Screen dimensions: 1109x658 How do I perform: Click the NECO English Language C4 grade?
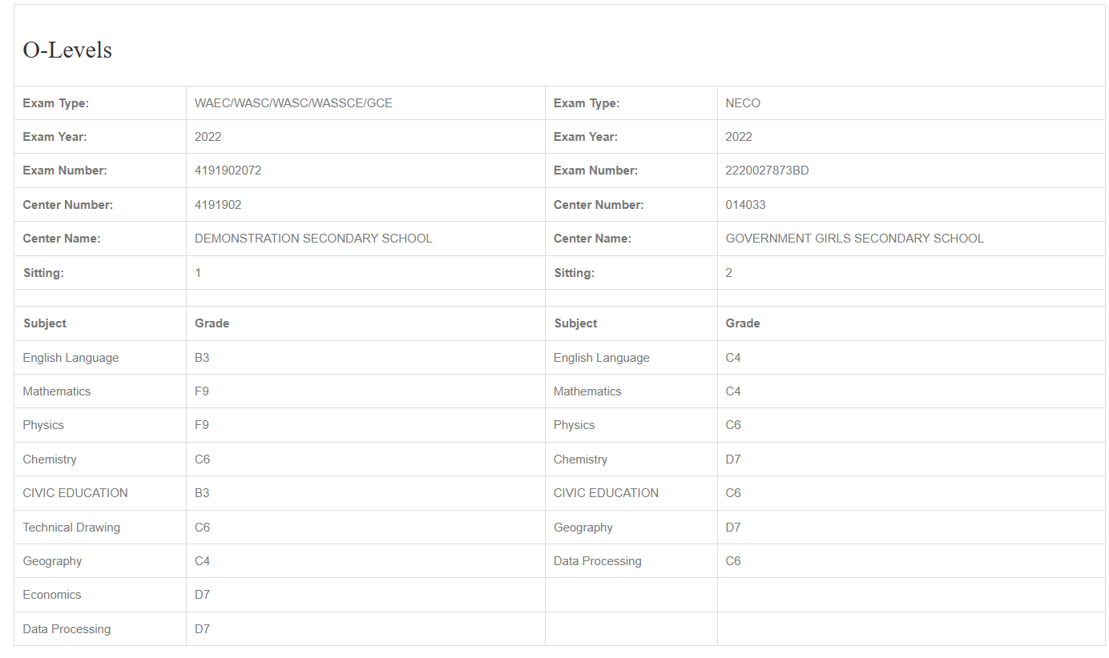733,358
